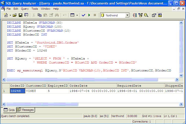Click the Save Query floppy disk icon

click(x=20, y=15)
